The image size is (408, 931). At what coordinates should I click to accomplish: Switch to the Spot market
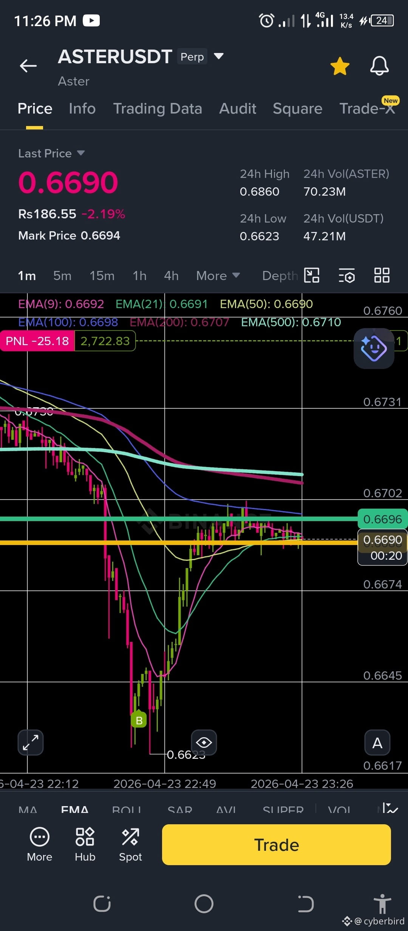click(x=130, y=845)
